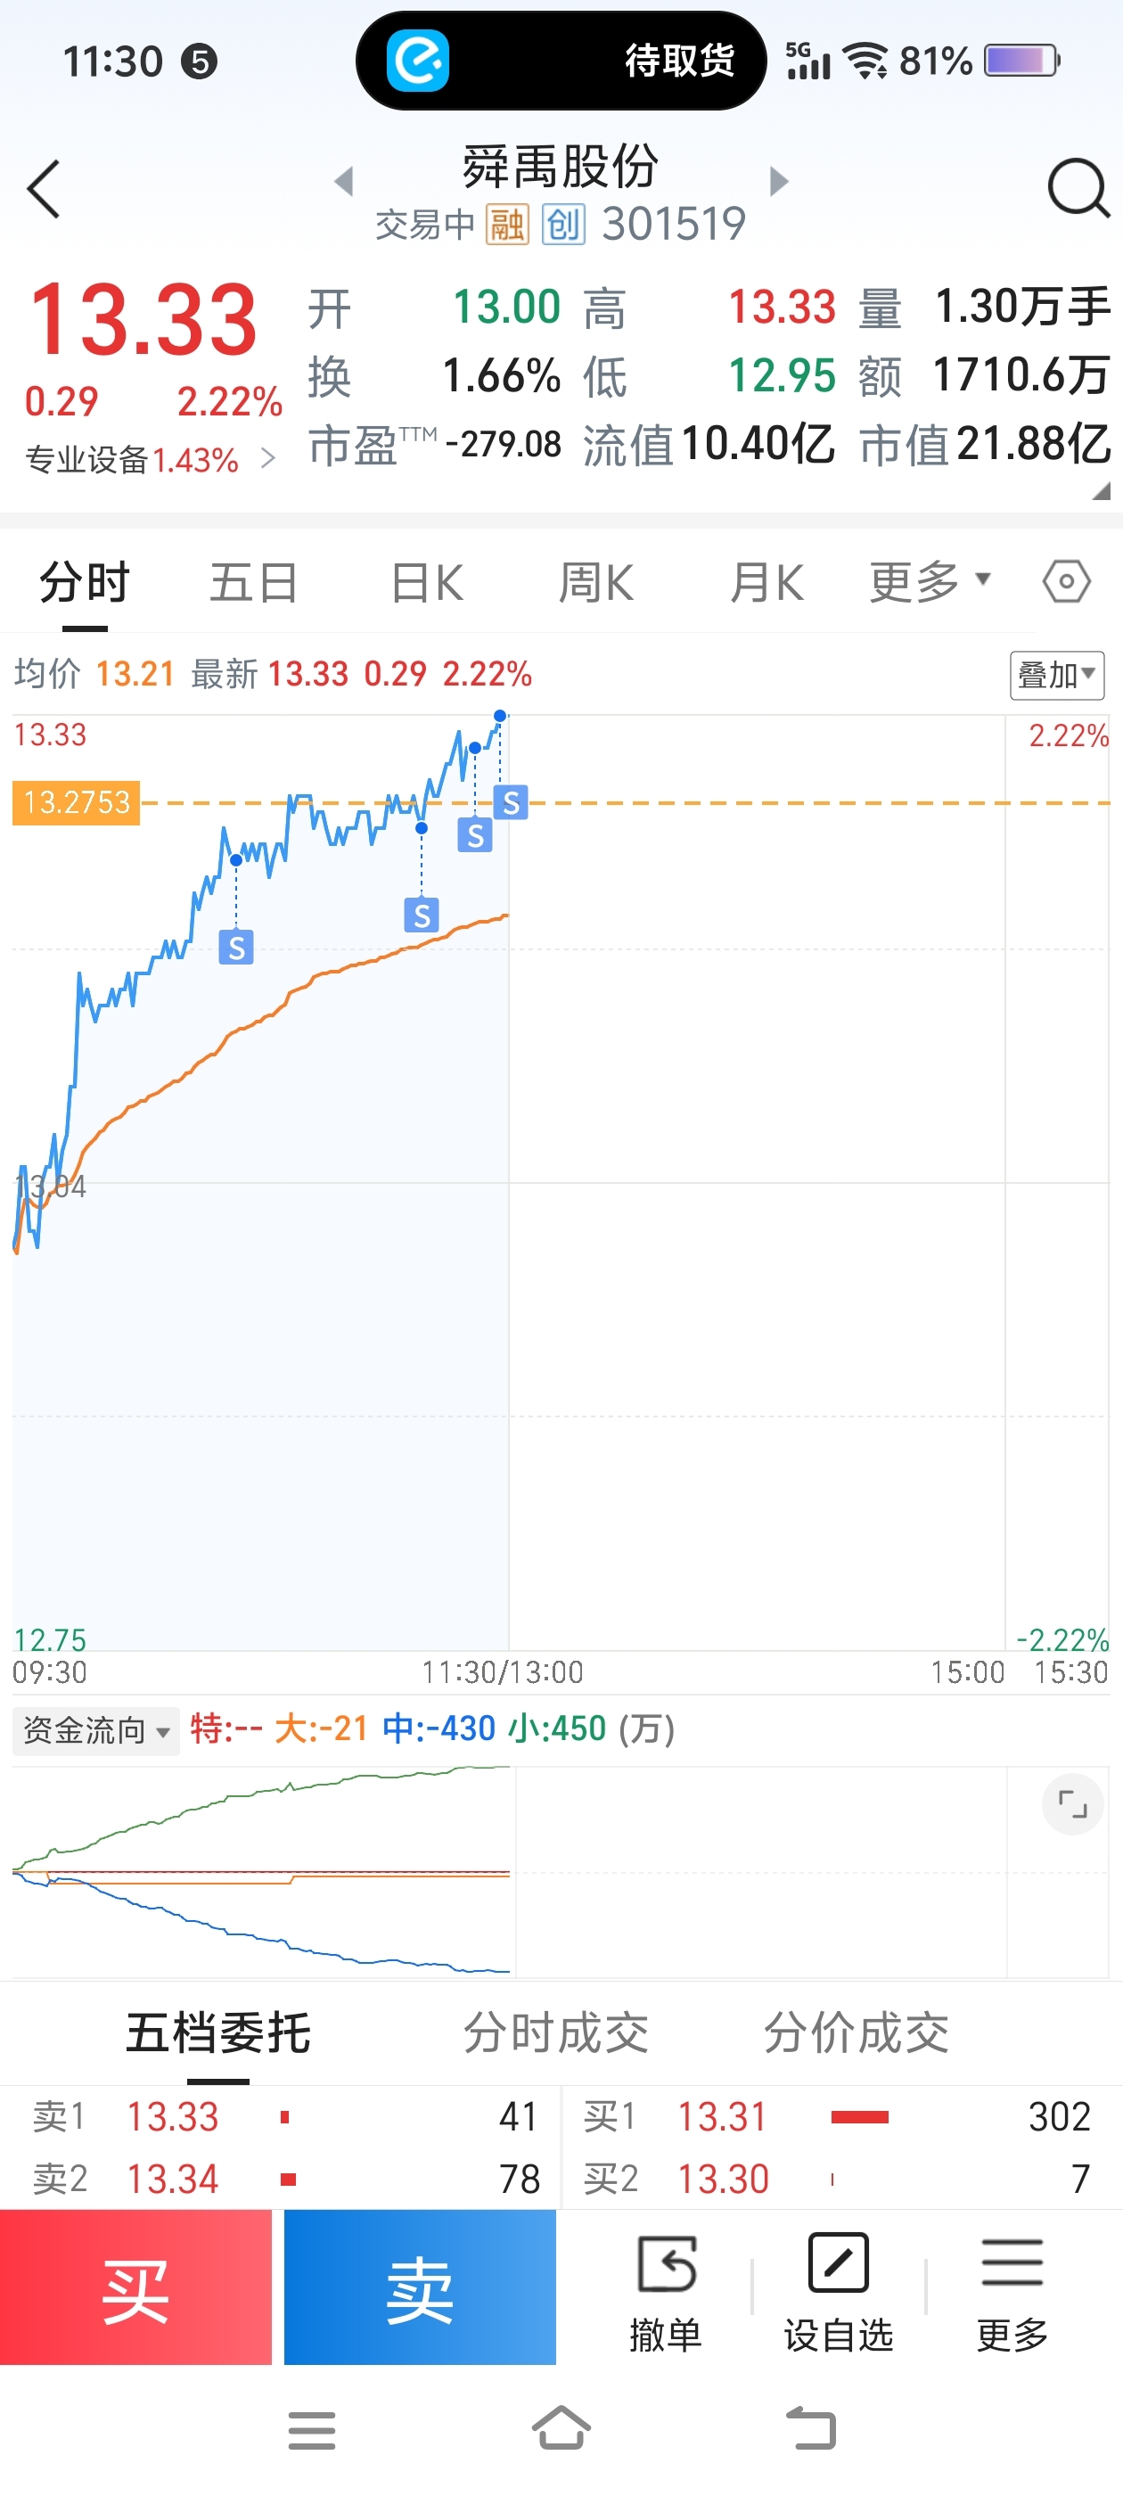Open the search magnifier icon

(x=1078, y=188)
